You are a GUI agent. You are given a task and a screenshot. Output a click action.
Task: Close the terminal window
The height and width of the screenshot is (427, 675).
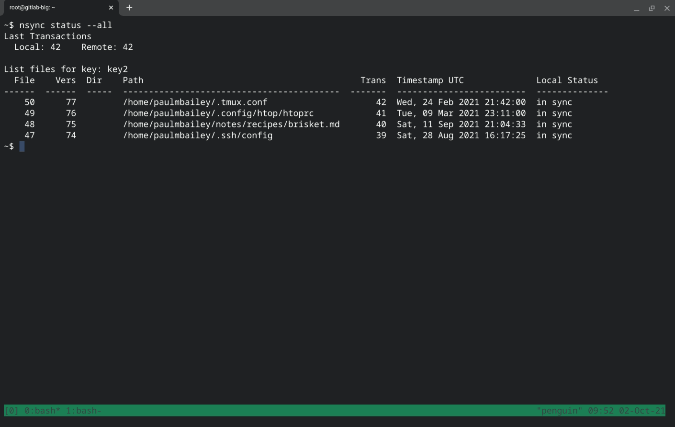pyautogui.click(x=667, y=8)
